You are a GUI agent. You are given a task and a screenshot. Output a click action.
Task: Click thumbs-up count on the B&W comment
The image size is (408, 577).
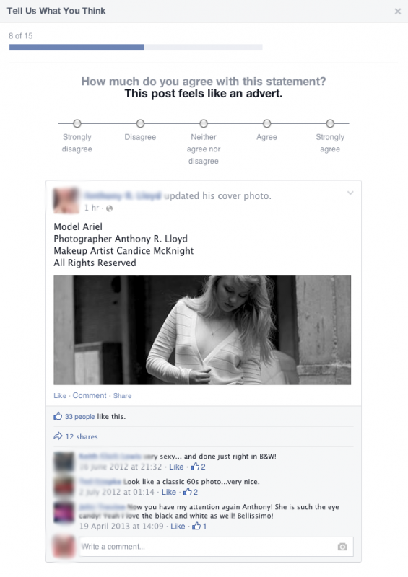[199, 467]
